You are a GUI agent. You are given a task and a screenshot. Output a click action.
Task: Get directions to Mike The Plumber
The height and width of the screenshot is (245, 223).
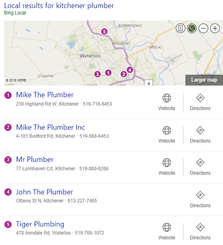(x=200, y=102)
